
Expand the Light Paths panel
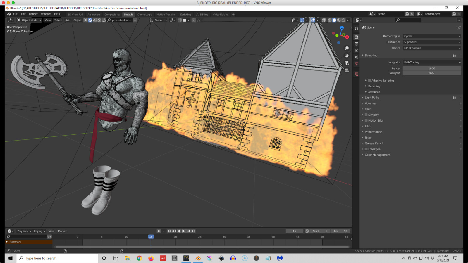(372, 98)
